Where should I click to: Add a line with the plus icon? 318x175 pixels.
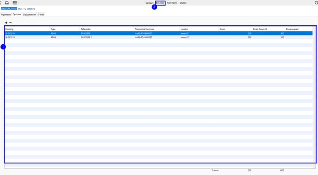tap(6, 23)
